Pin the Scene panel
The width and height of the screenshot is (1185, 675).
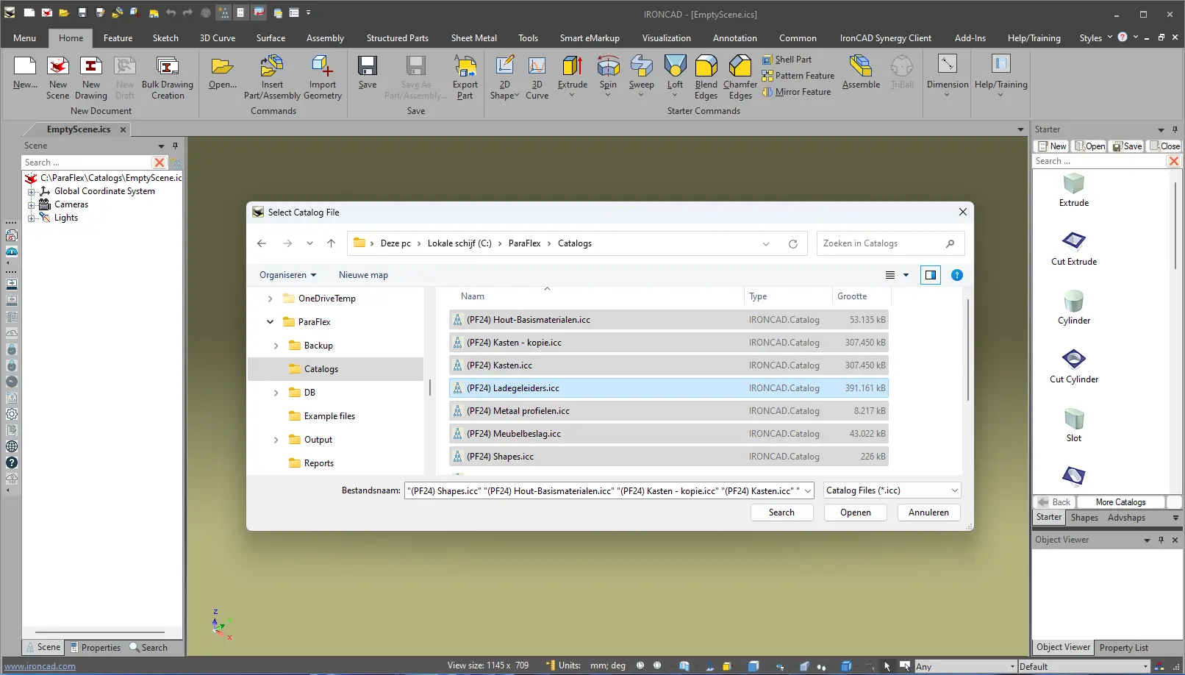(x=175, y=146)
